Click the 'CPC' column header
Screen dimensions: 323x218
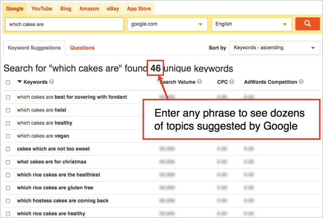222,82
